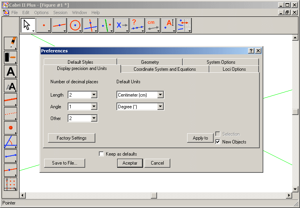Open the Constructions perpendicular toolbox

coord(91,25)
